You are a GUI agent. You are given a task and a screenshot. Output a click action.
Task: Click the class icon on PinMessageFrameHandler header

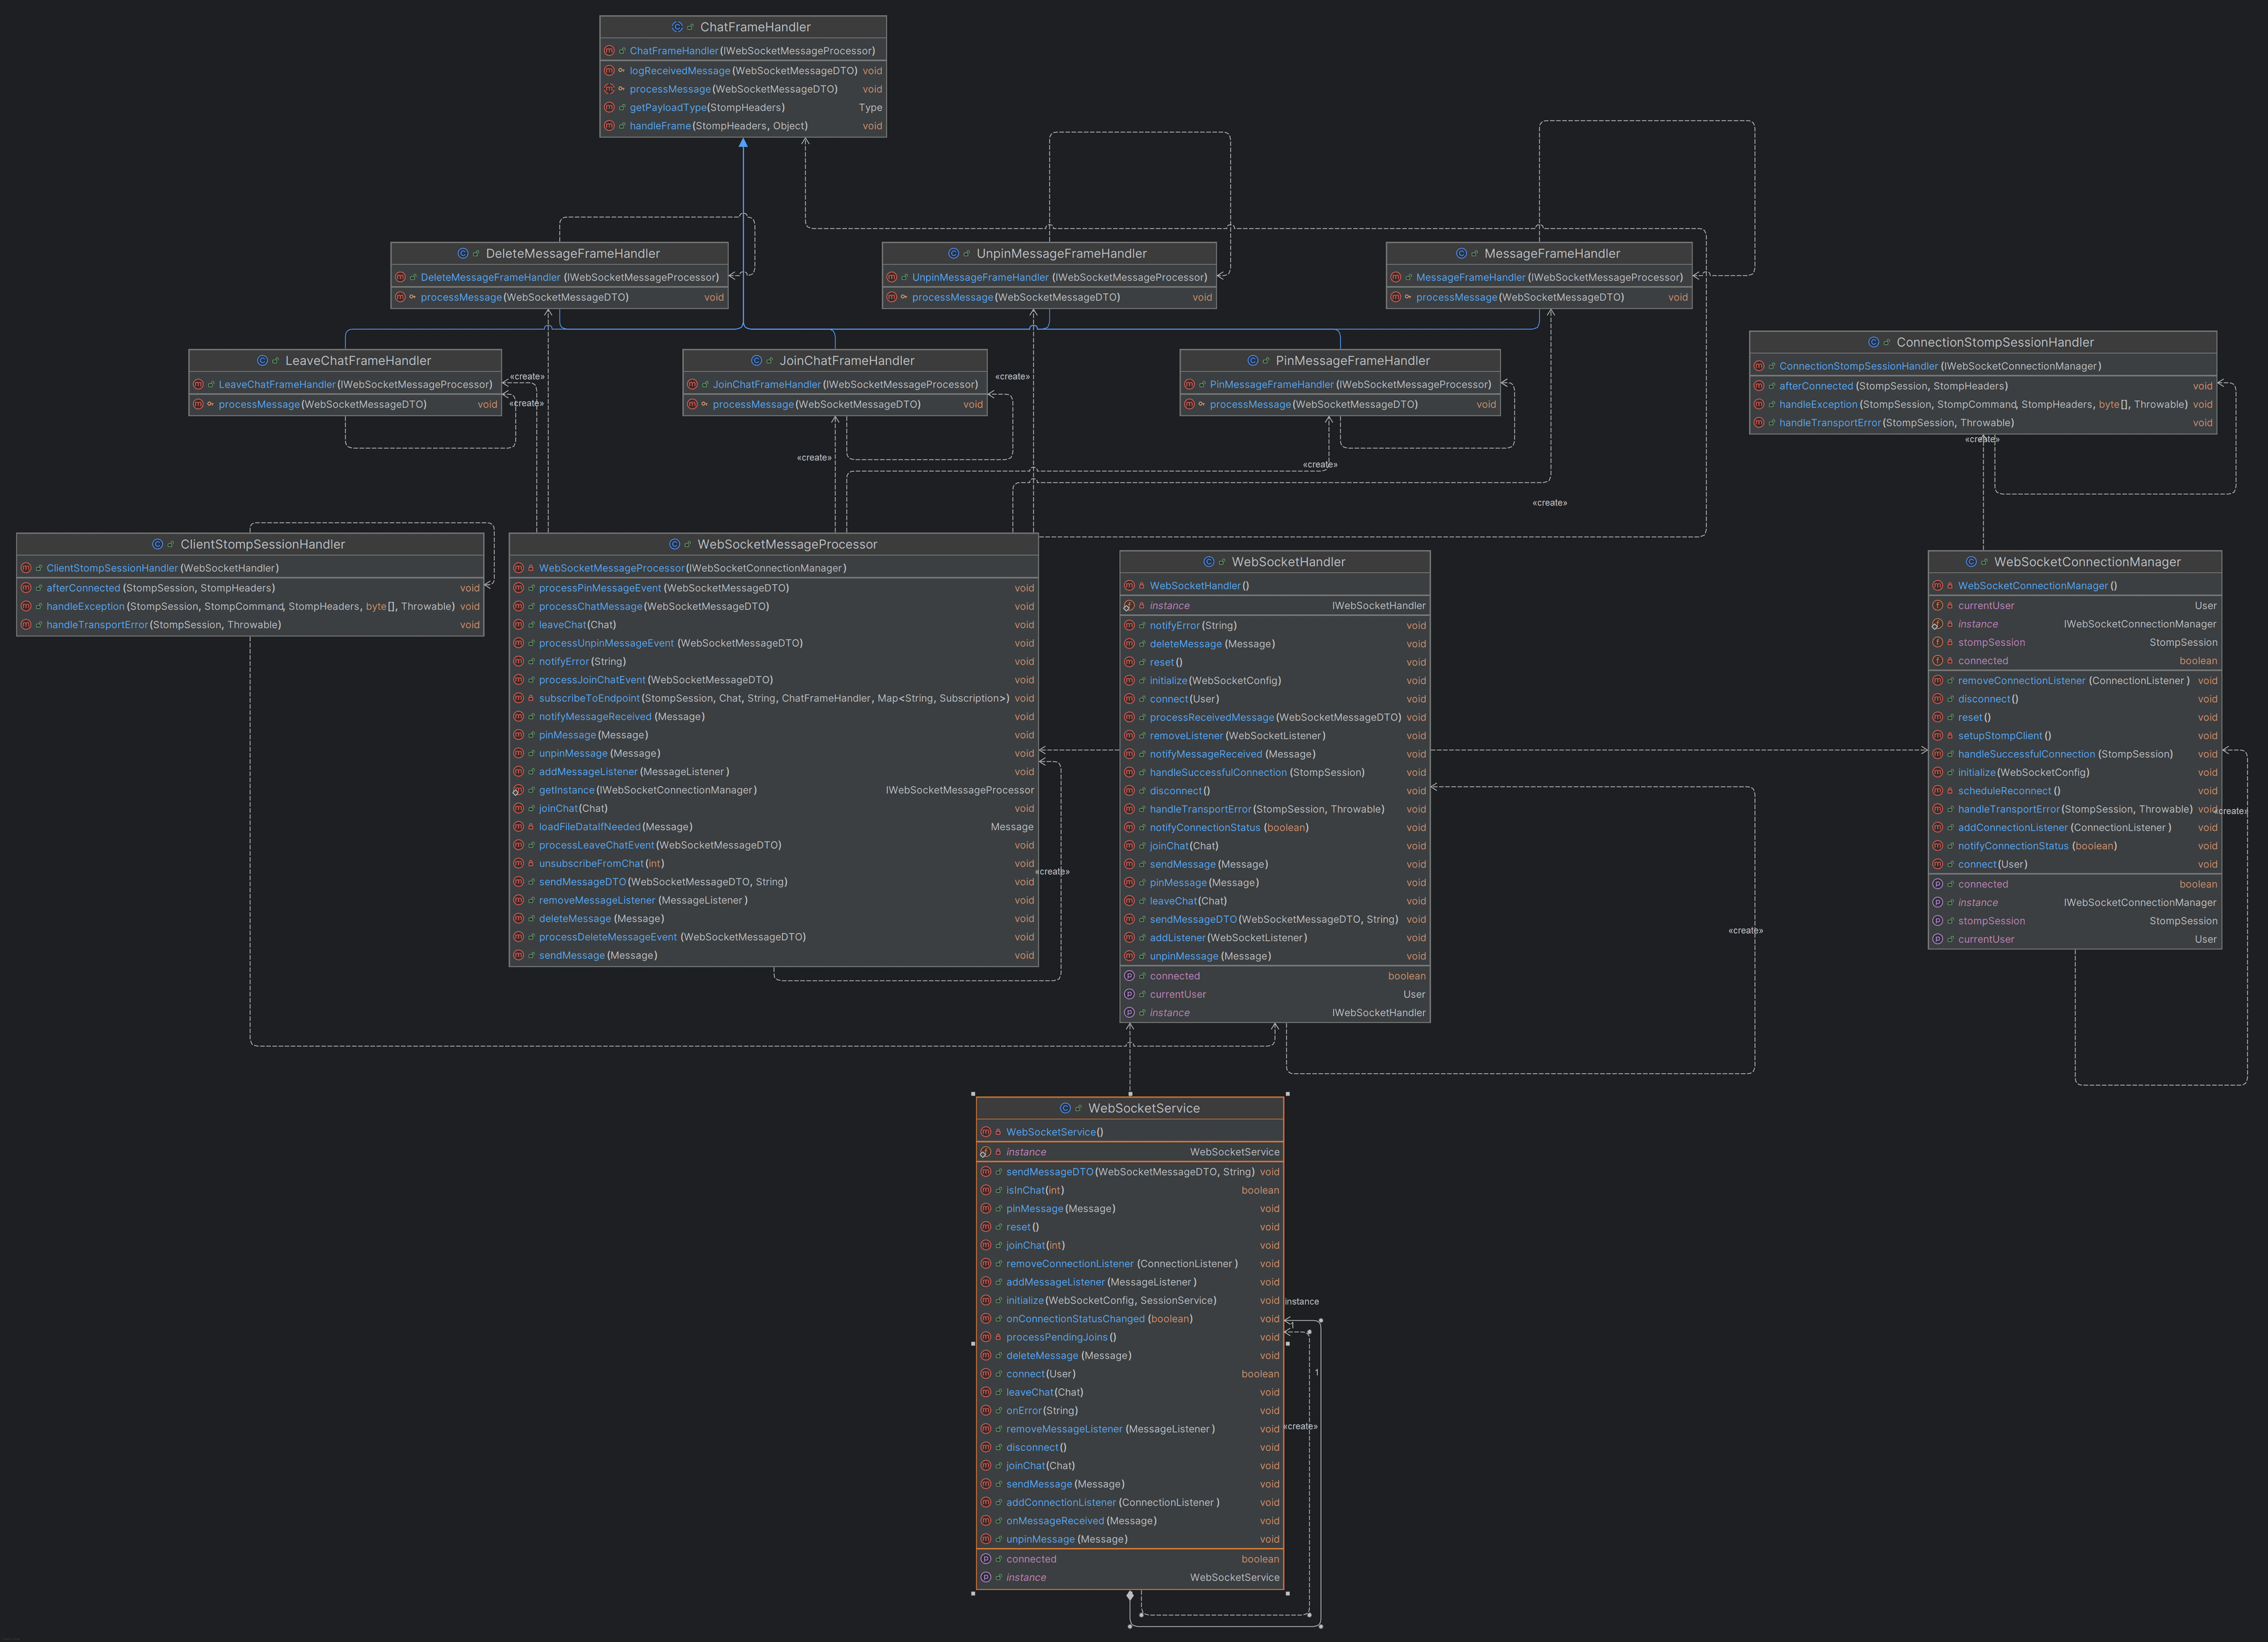[x=1253, y=360]
